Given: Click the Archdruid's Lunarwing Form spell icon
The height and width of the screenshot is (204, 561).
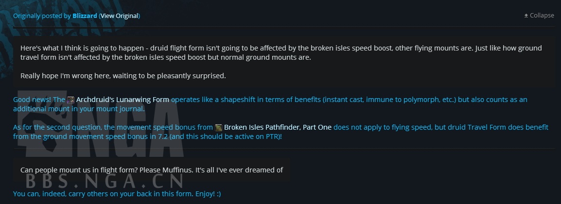Looking at the screenshot, I should [x=70, y=100].
